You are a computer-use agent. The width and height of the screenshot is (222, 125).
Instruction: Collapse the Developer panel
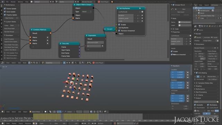[x=5, y=35]
